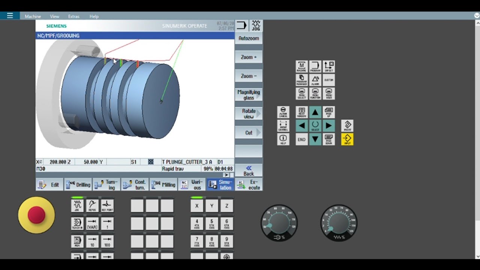The height and width of the screenshot is (270, 480).
Task: Activate JOG mode on the machine panel
Action: coord(77,205)
